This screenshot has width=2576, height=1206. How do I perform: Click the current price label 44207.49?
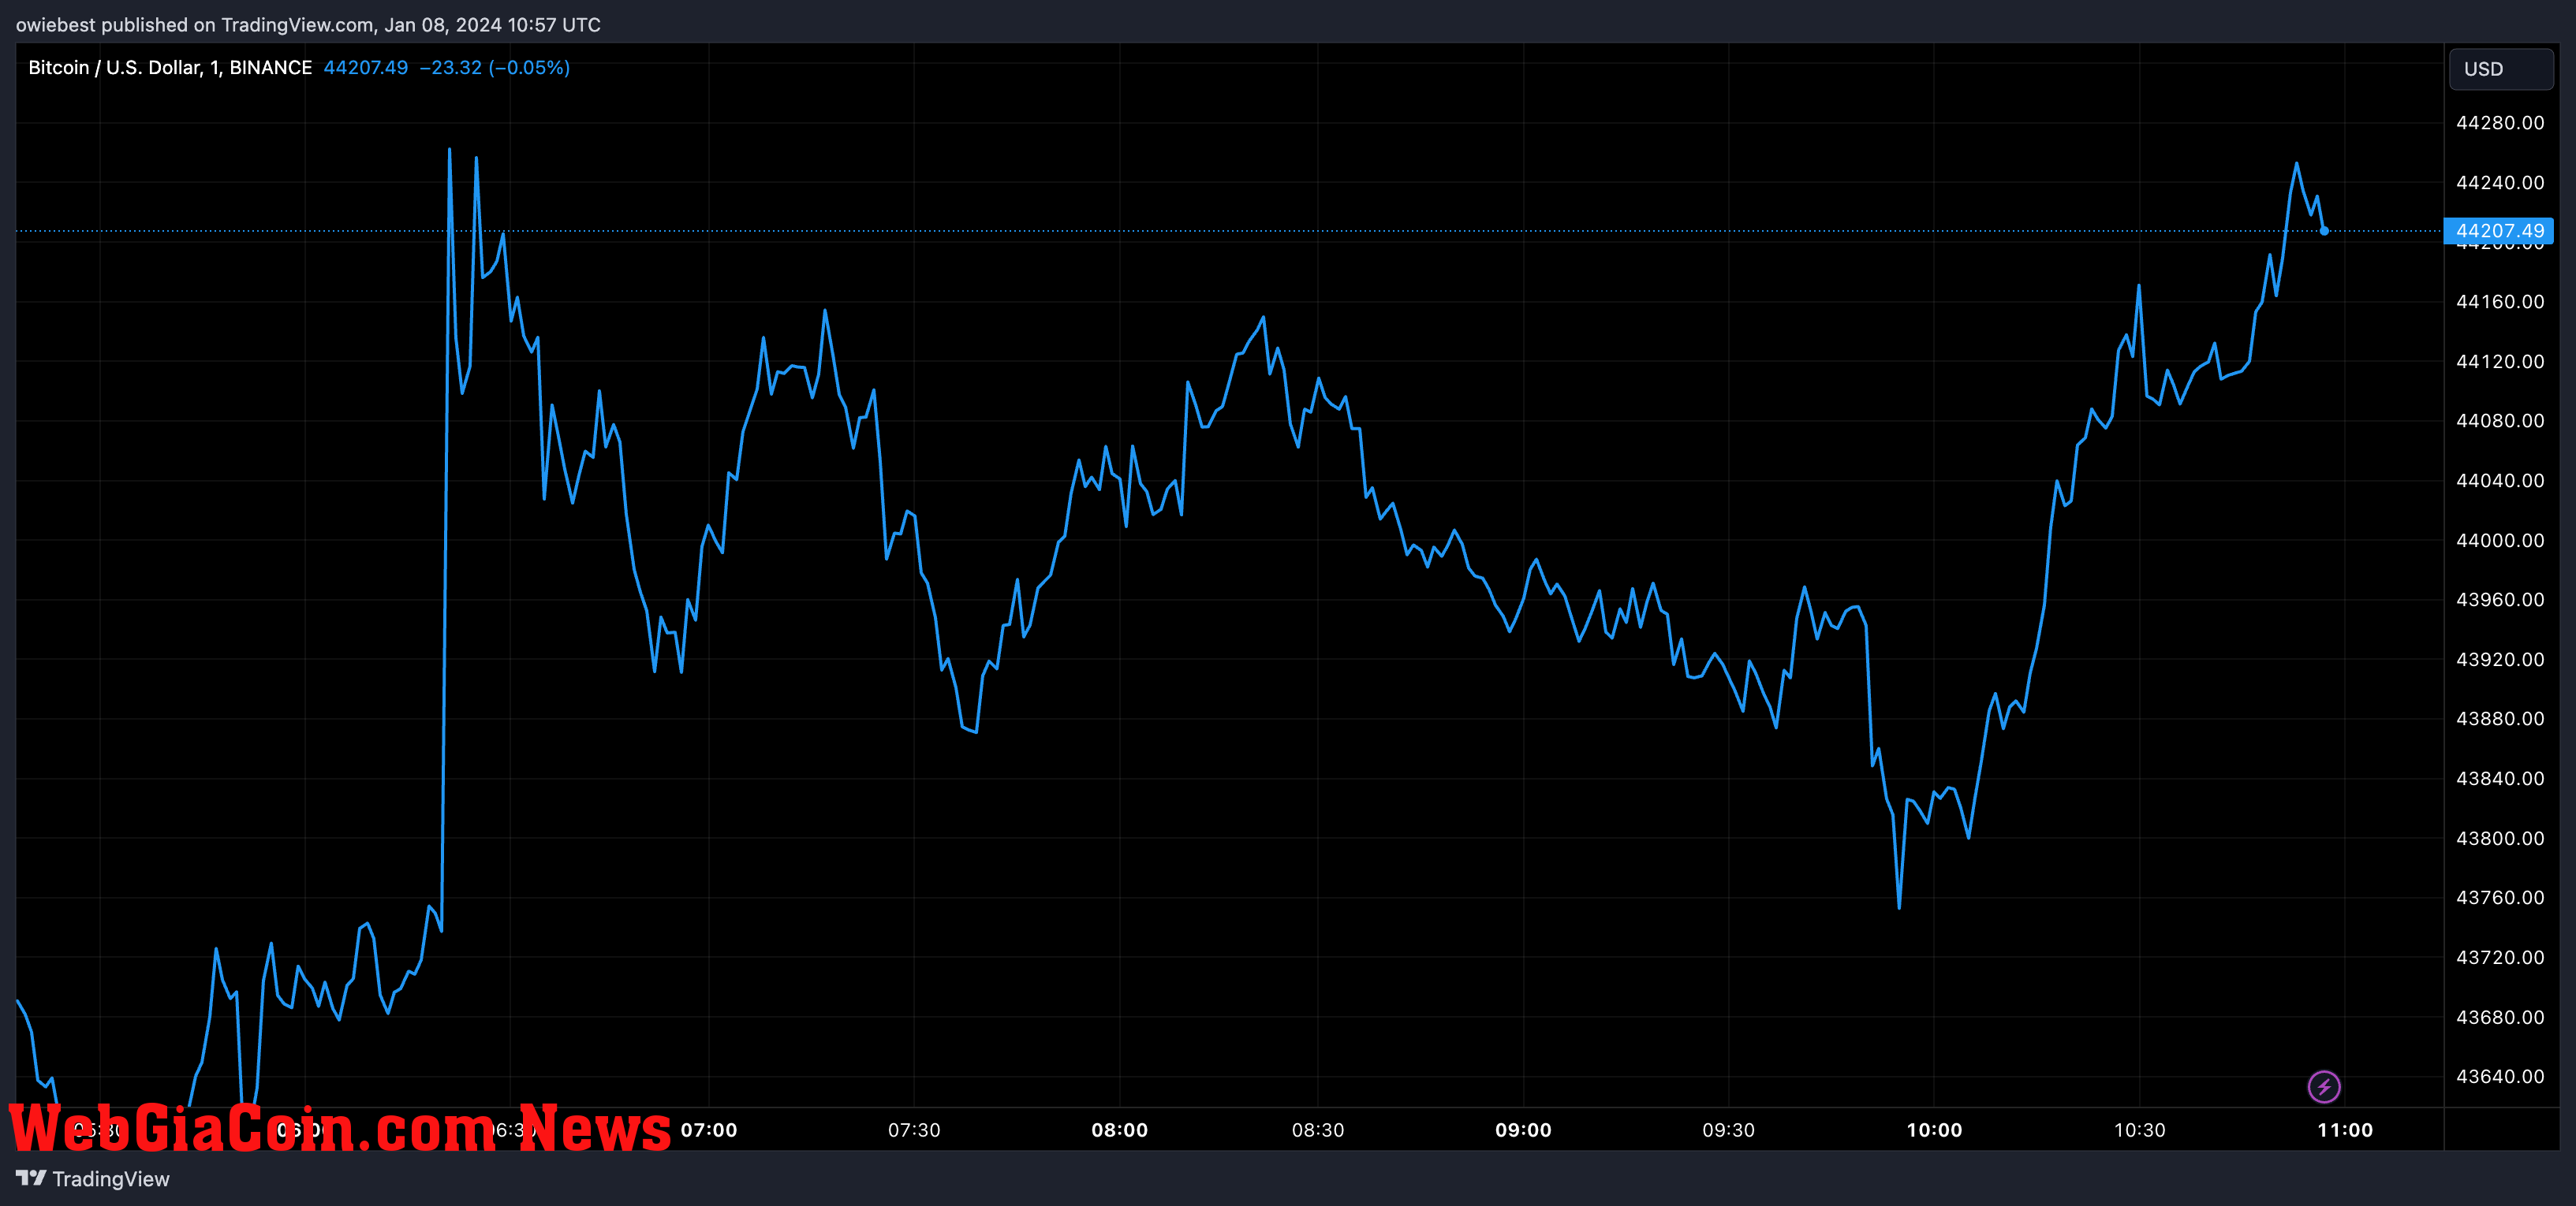2498,231
